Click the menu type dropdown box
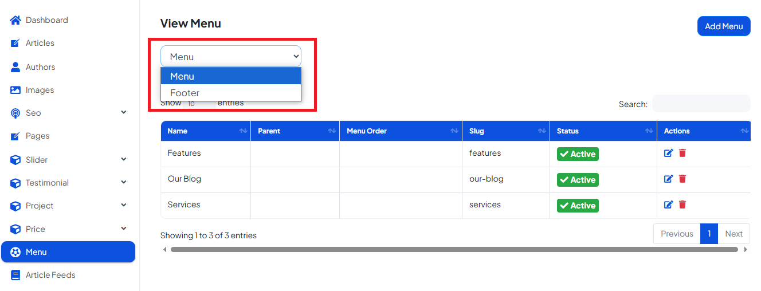Screen dimensions: 761x291 231,57
